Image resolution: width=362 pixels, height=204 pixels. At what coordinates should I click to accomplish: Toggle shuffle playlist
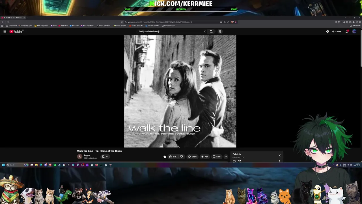(x=239, y=161)
